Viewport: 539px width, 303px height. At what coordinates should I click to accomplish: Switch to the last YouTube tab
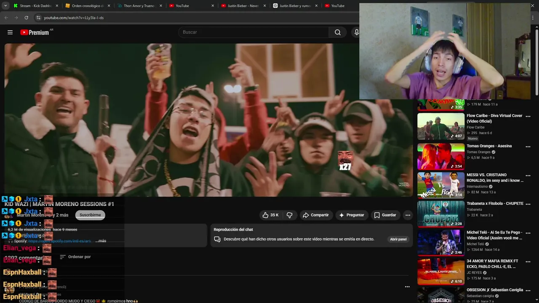coord(340,6)
